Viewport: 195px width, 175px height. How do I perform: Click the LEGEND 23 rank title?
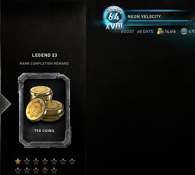45,55
